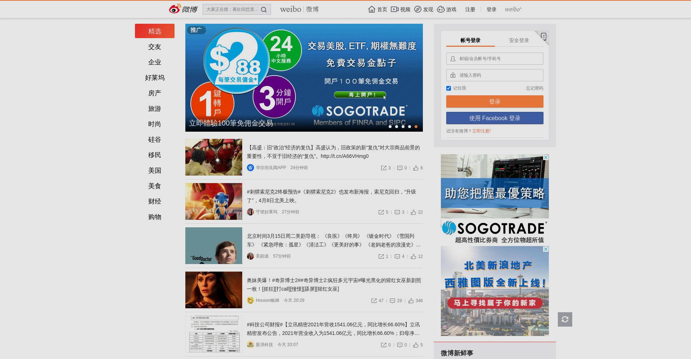Click like icon on 高盛 post

[416, 168]
